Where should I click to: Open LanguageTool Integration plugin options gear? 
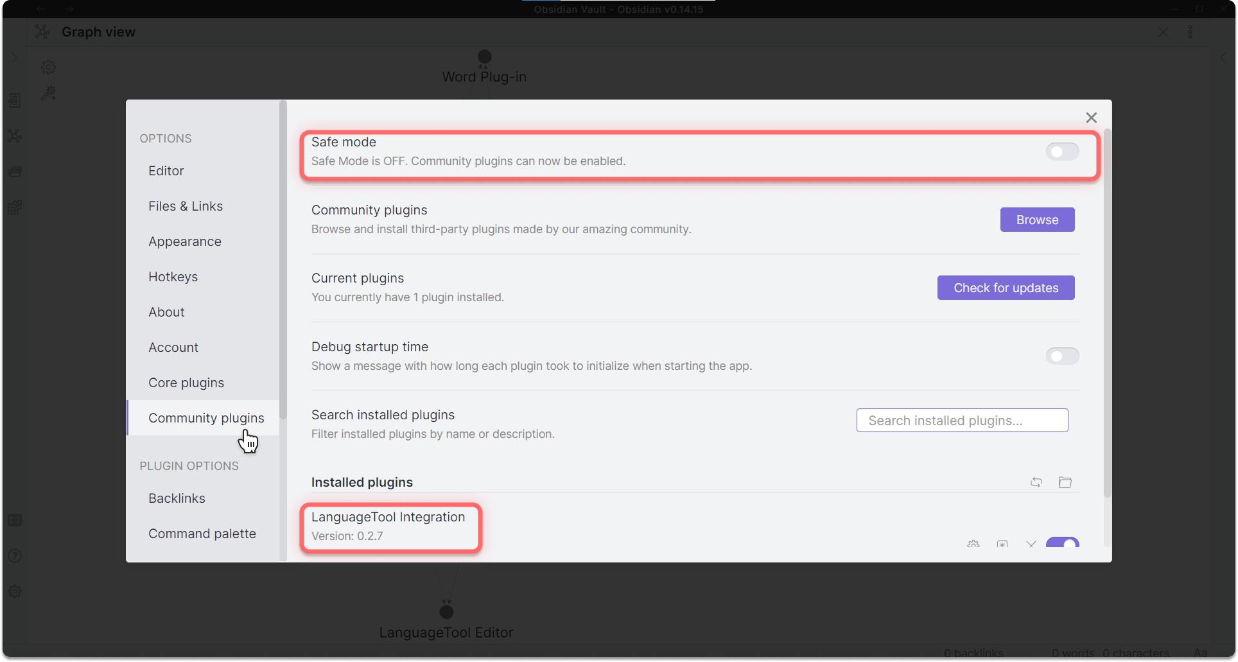(973, 544)
